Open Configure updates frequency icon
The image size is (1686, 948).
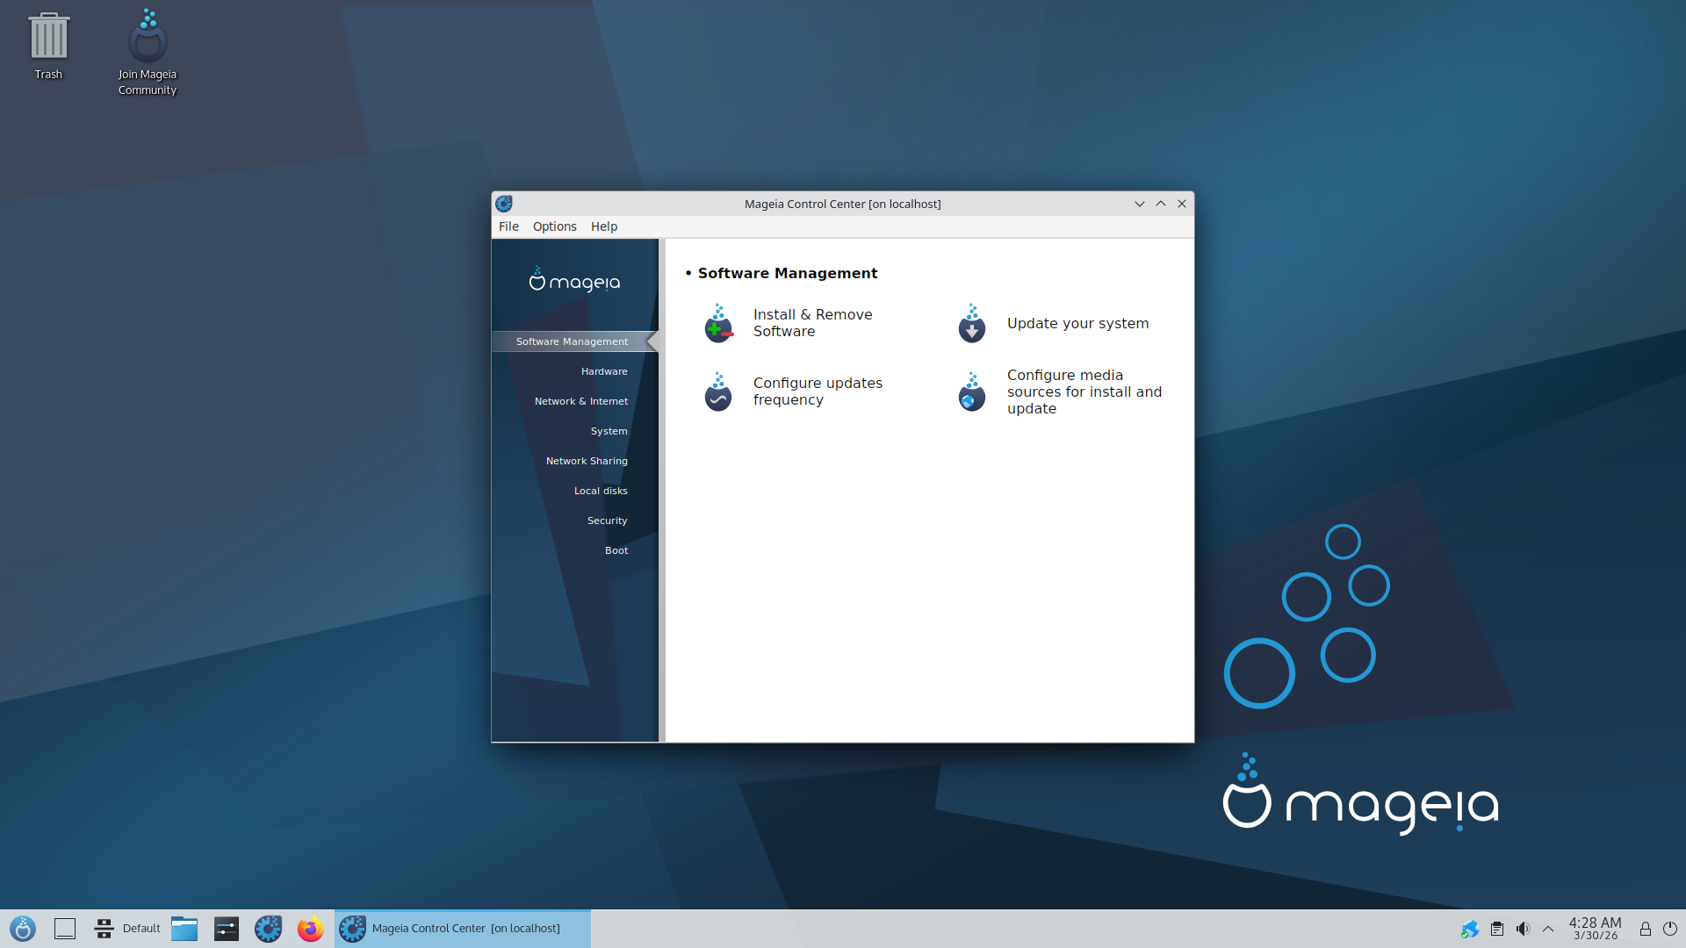tap(719, 391)
